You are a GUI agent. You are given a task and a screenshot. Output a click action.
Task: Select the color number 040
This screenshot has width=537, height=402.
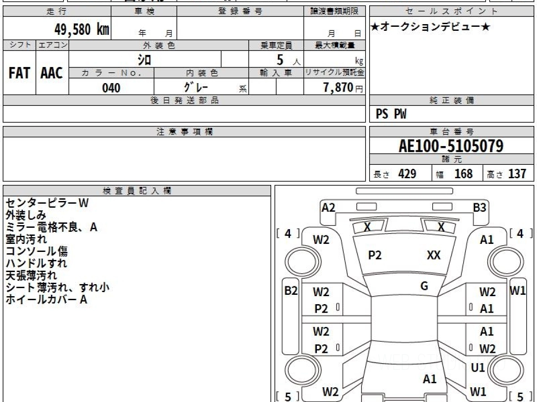[x=111, y=88]
